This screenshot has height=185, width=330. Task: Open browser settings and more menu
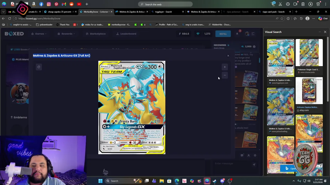point(313,18)
